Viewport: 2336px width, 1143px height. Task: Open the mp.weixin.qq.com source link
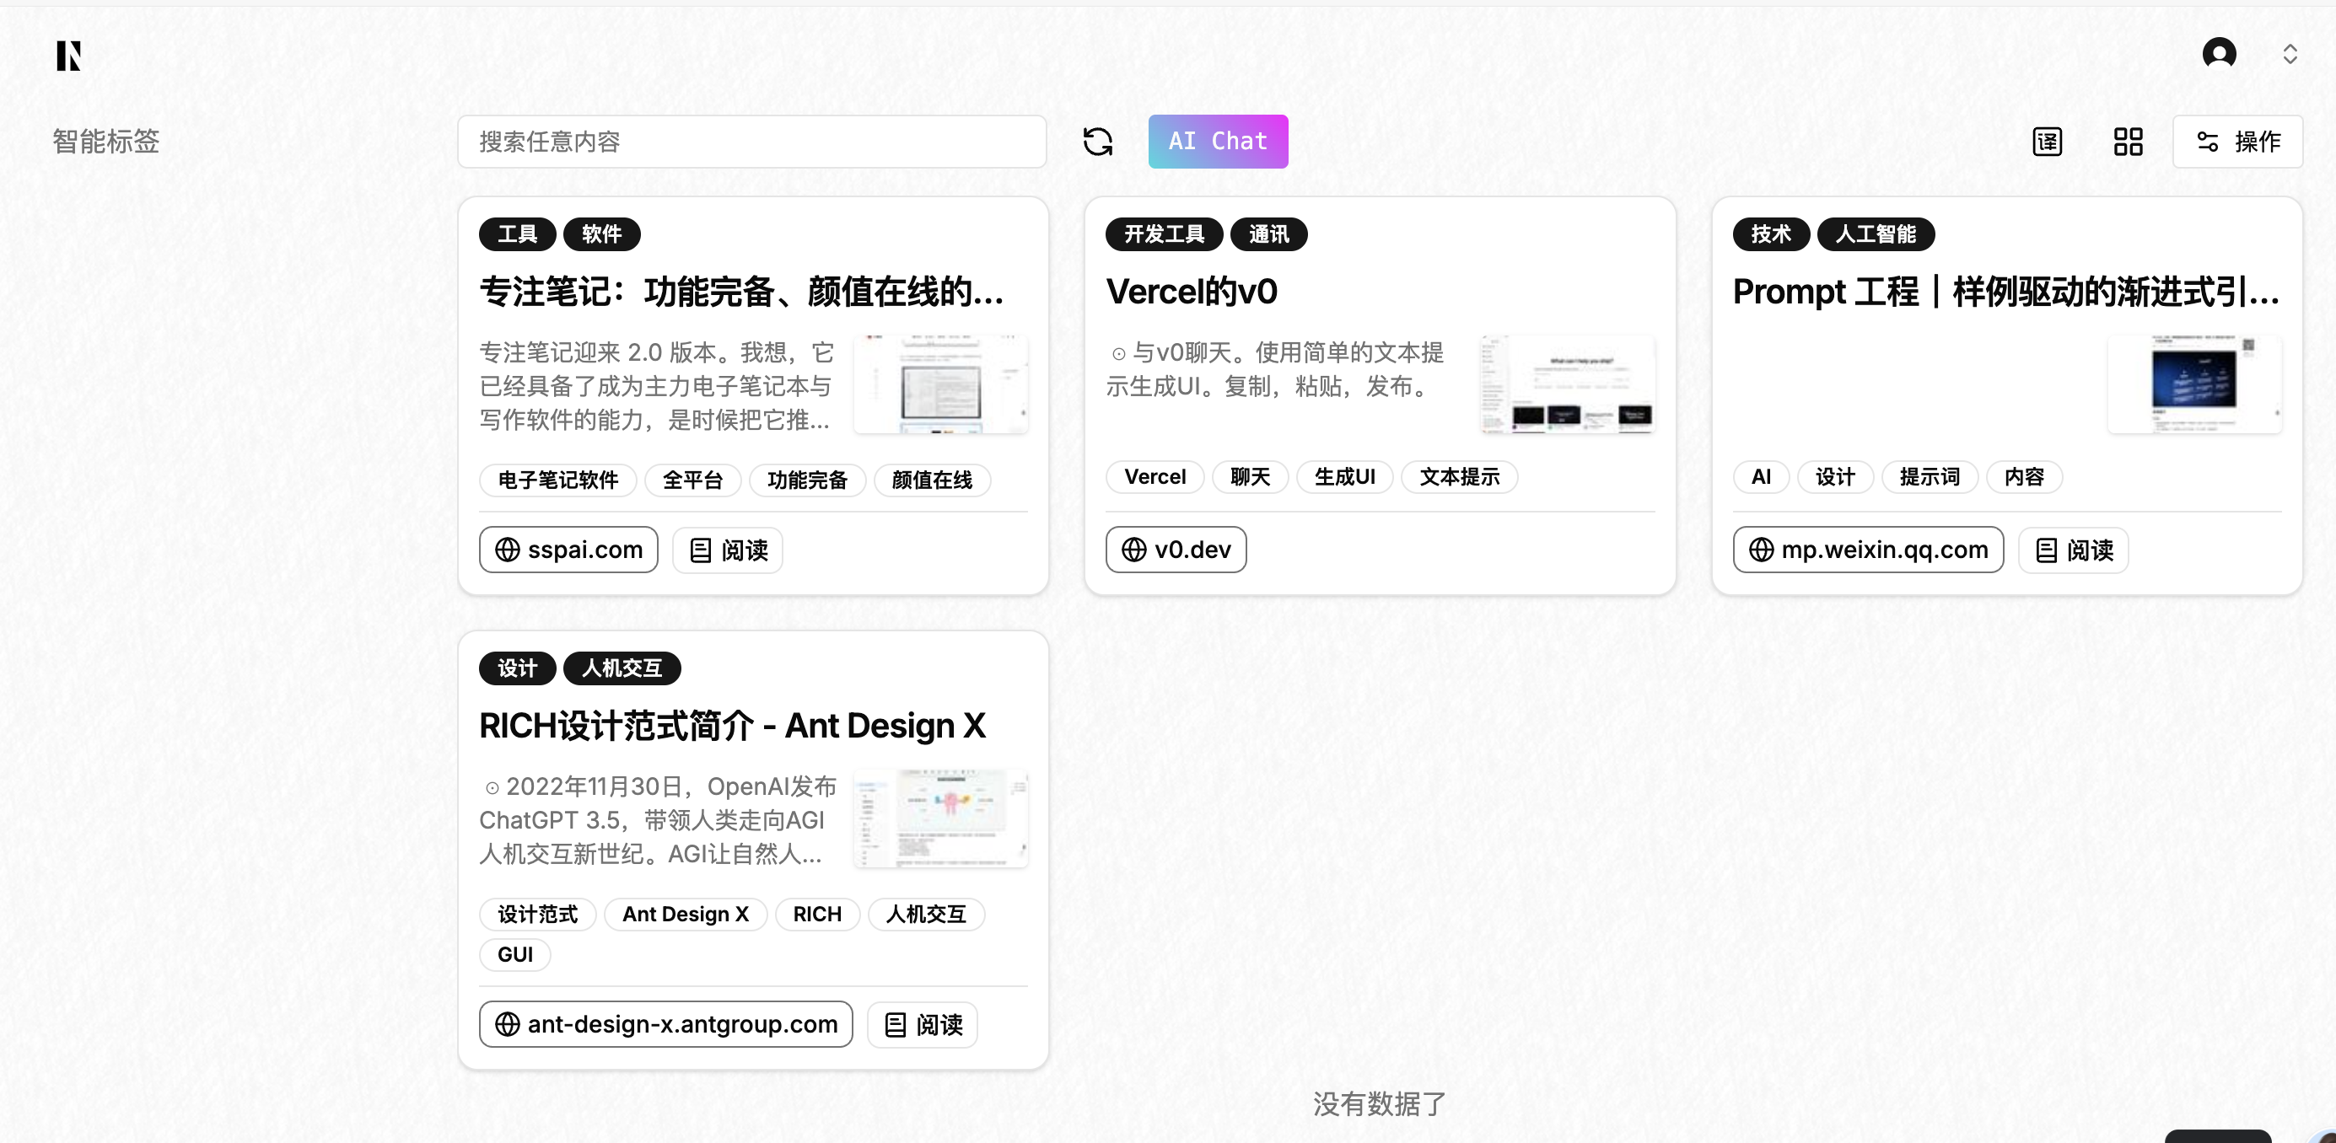tap(1867, 550)
